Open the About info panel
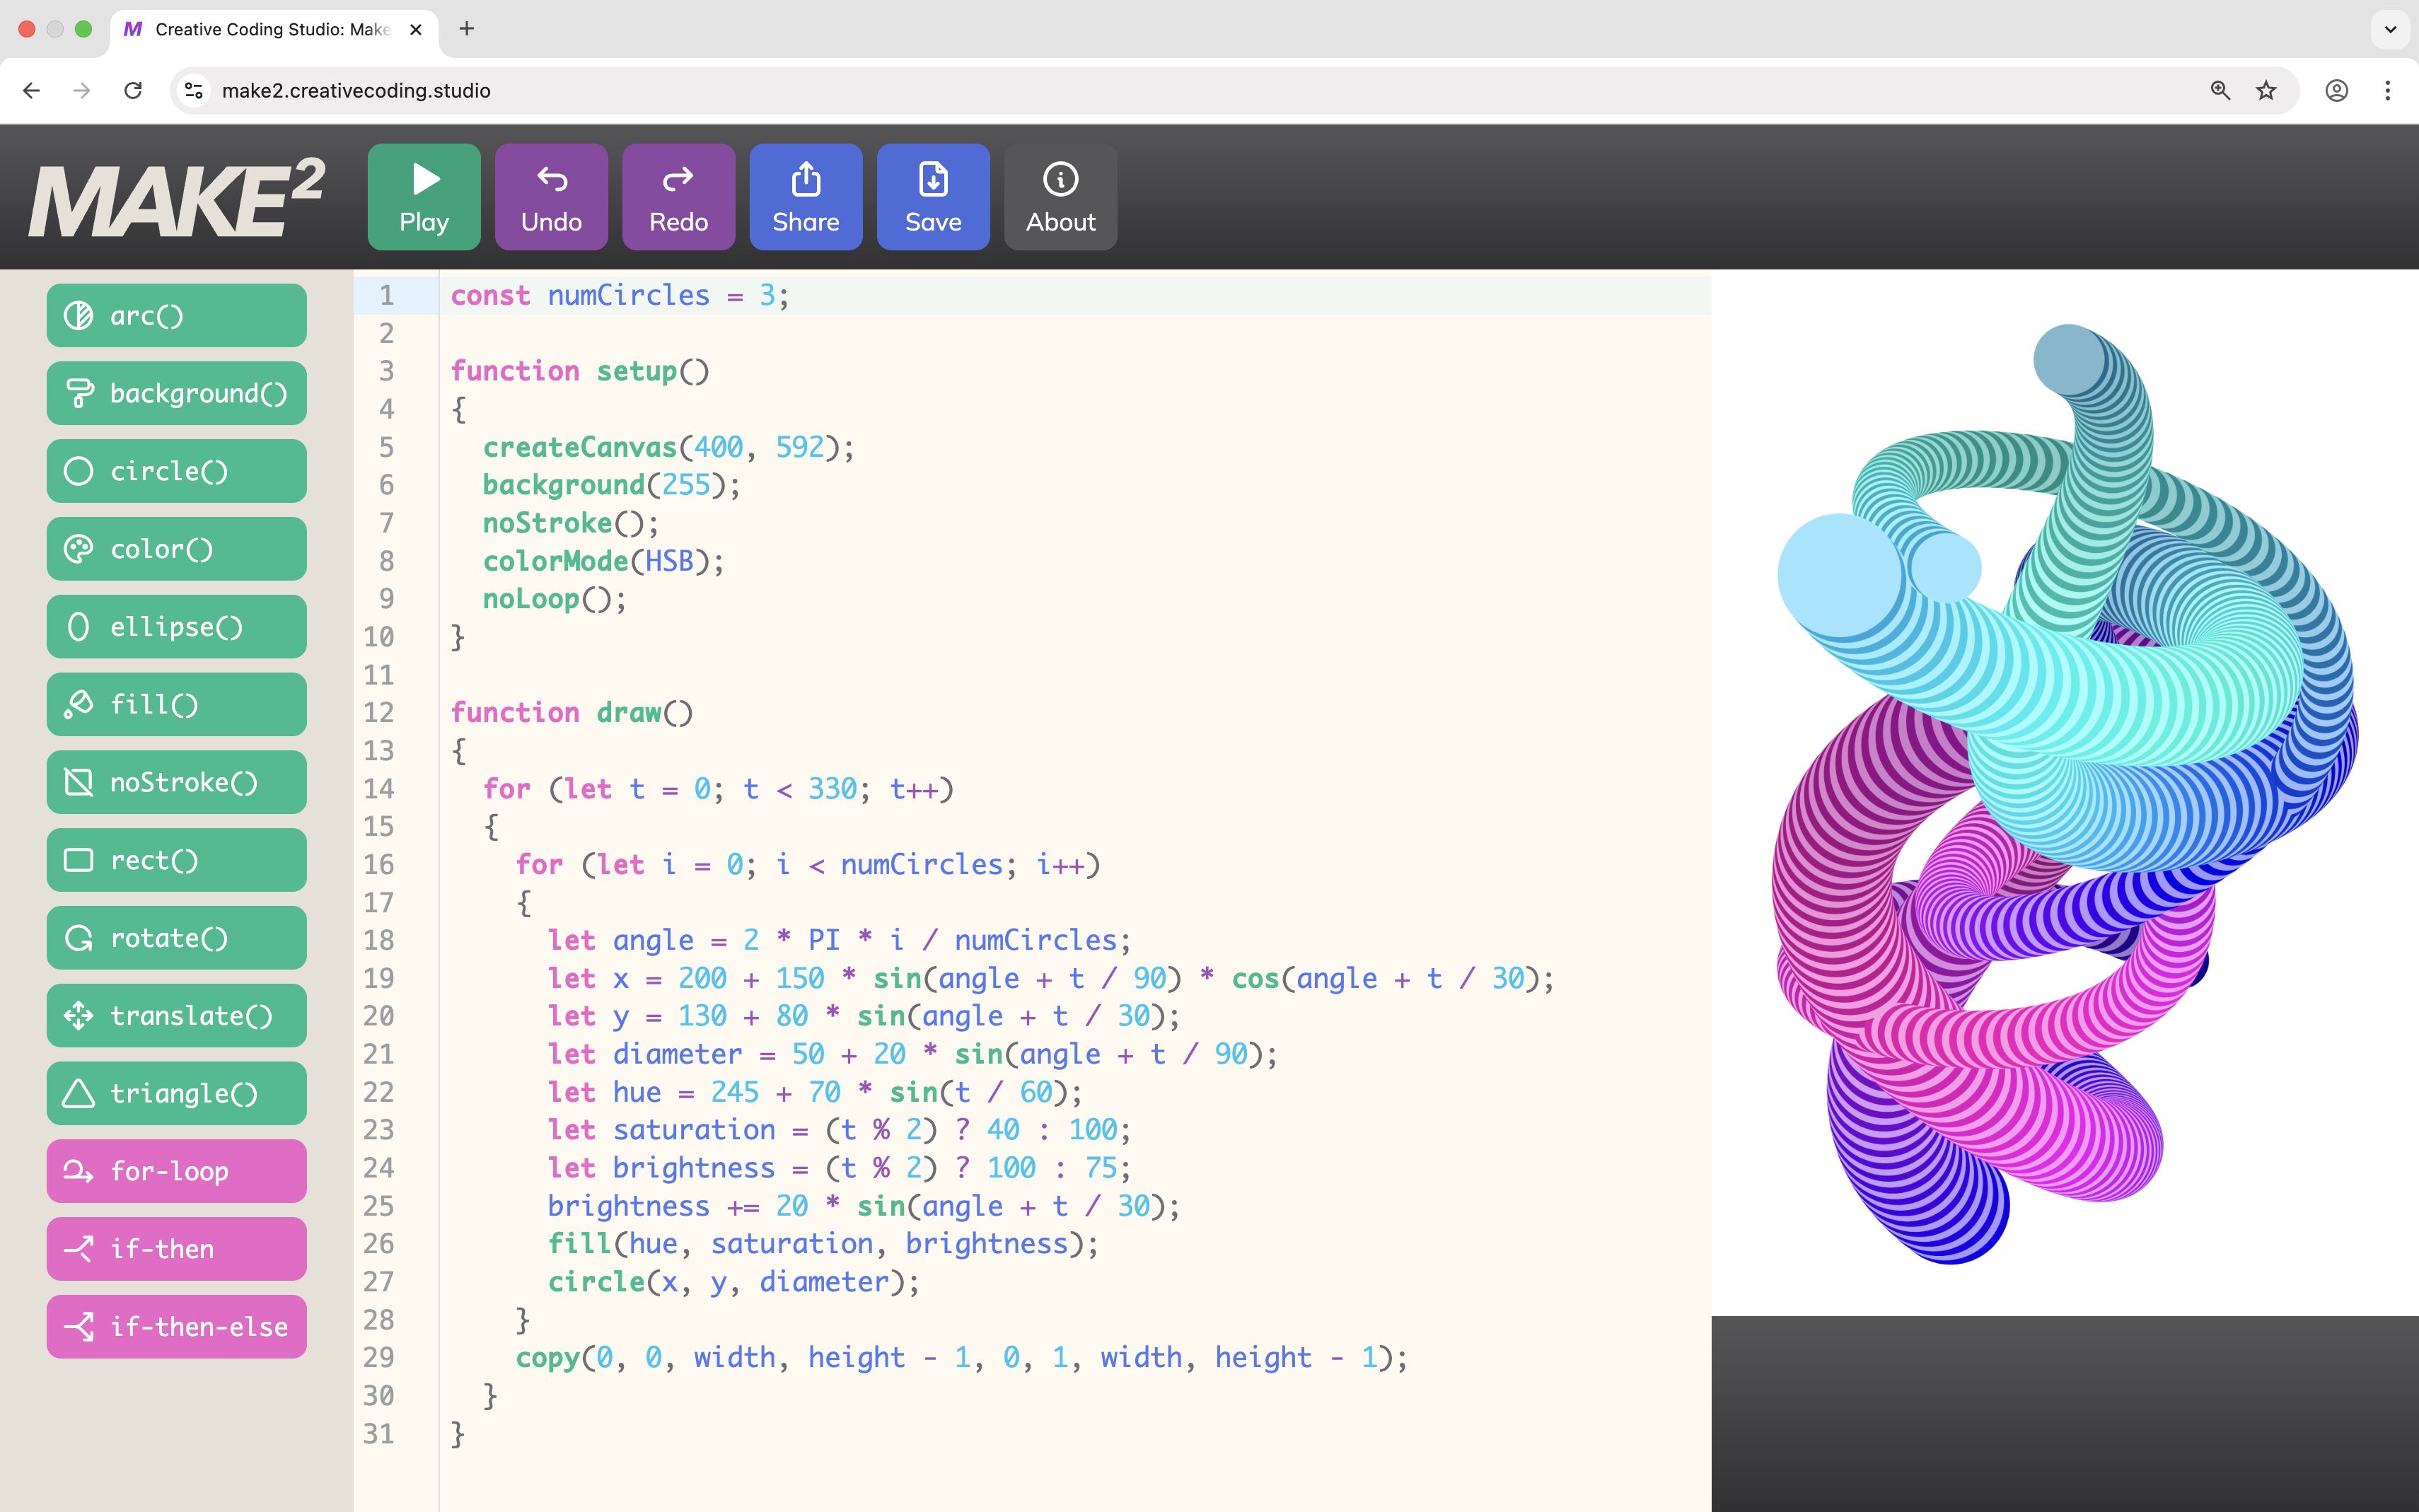 [1060, 197]
